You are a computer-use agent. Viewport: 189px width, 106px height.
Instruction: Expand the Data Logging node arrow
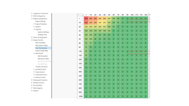pos(32,88)
